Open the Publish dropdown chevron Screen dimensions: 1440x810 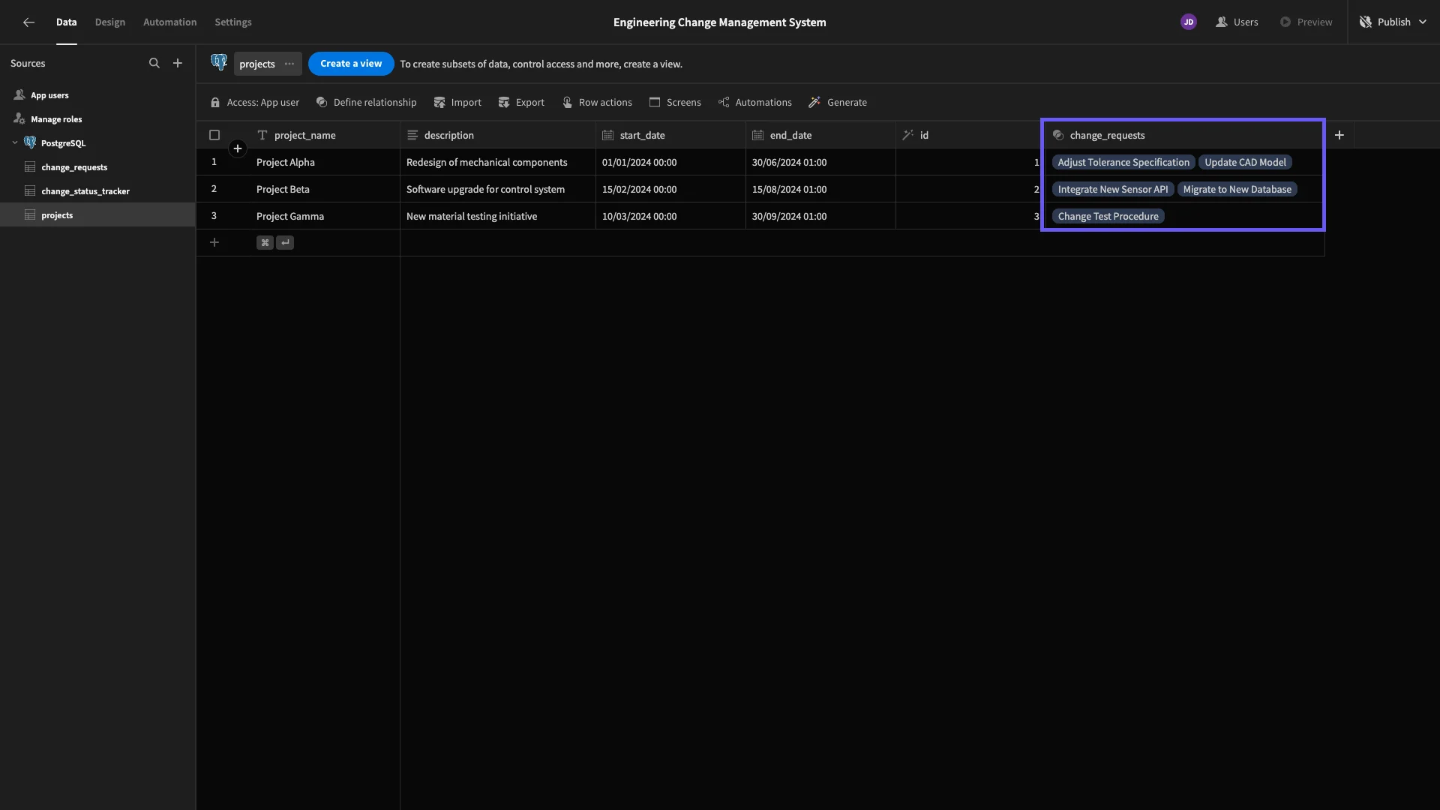1423,22
